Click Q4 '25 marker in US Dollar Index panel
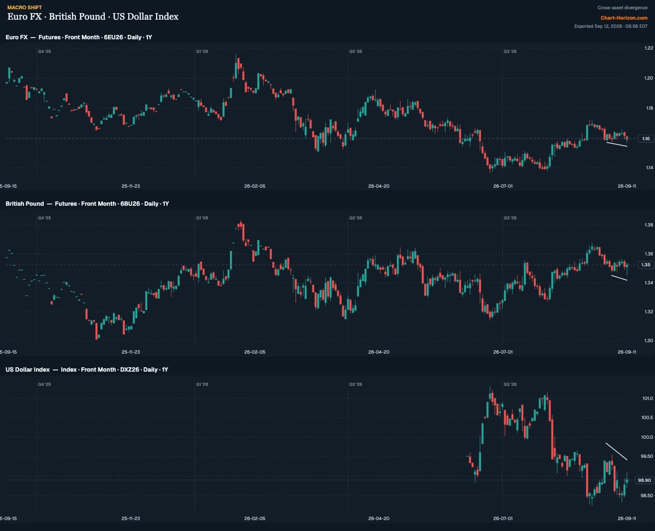Viewport: 655px width, 531px height. (44, 384)
